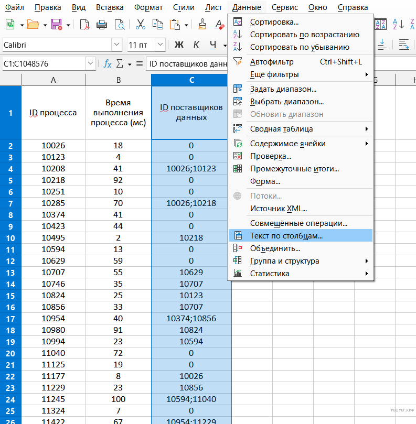Toggle Bold (Ж) formatting

[x=179, y=45]
